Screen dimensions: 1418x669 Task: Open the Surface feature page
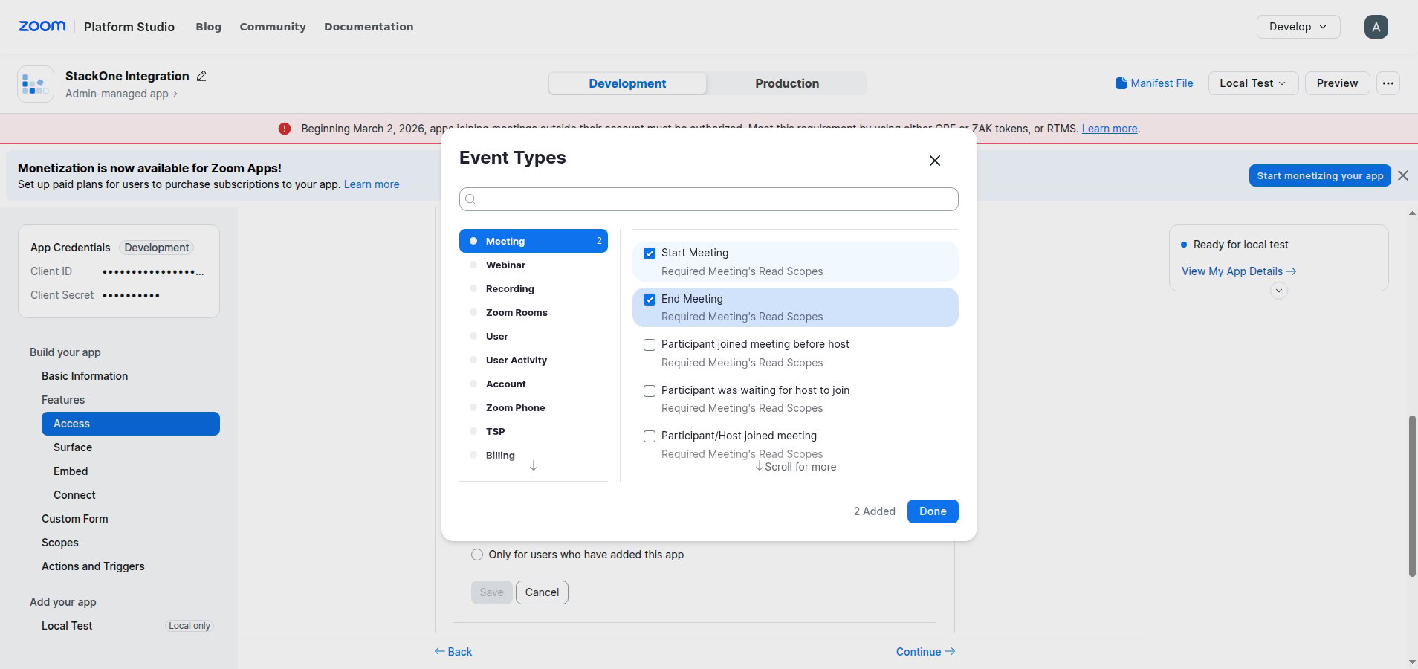click(73, 447)
